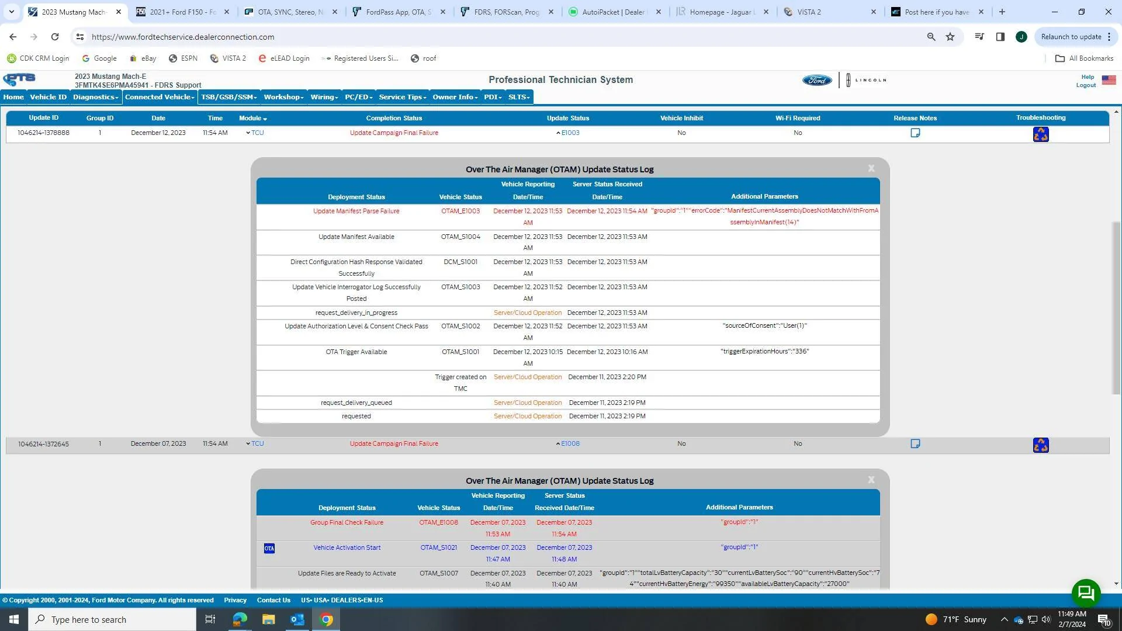Click the Help link
The width and height of the screenshot is (1122, 631).
1088,77
